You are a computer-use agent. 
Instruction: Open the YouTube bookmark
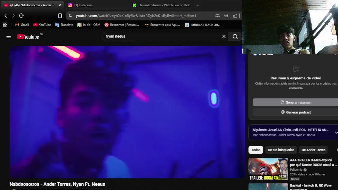42,25
